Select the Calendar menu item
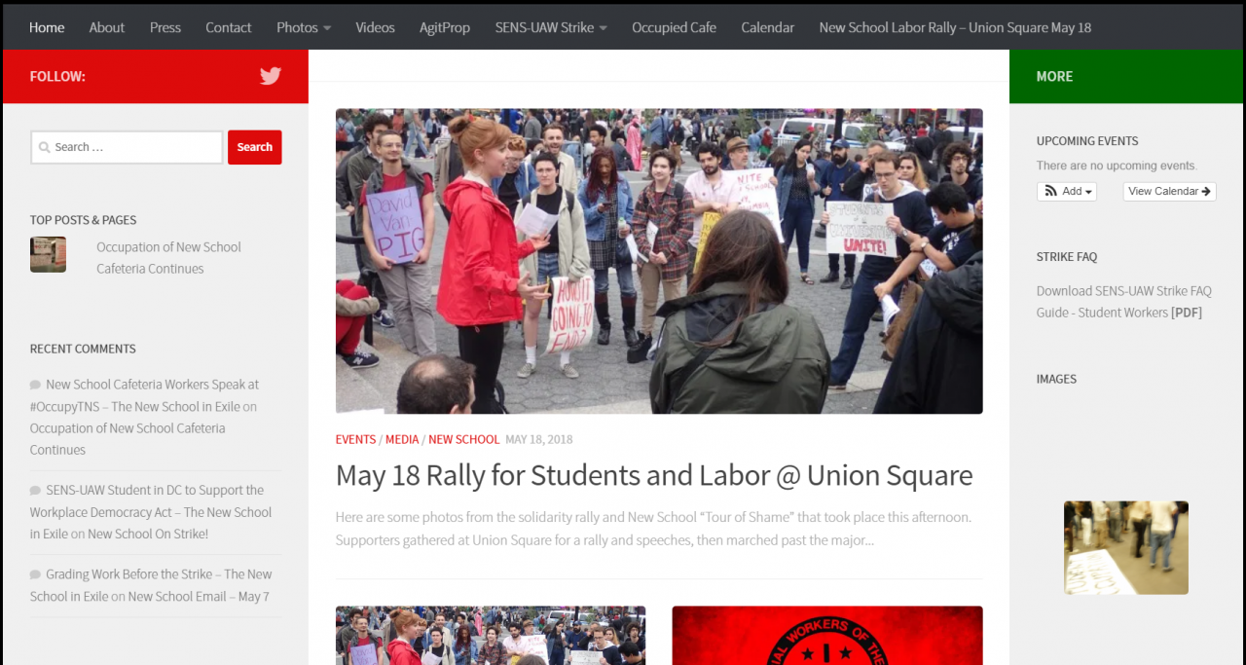Viewport: 1246px width, 665px height. point(768,27)
